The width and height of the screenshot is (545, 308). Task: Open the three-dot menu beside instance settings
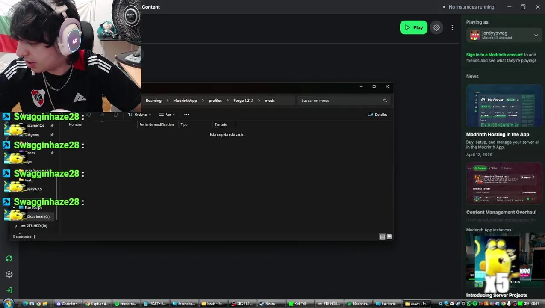tap(452, 27)
